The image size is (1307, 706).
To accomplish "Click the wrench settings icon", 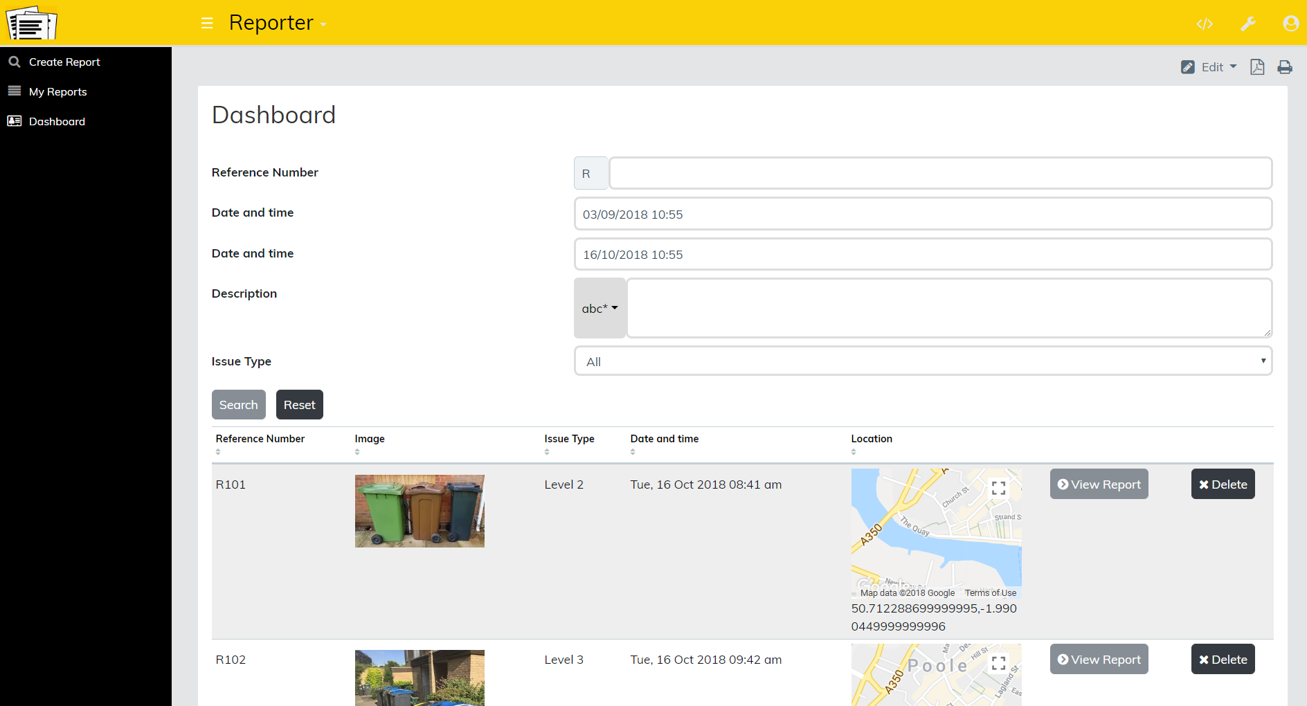I will click(1247, 24).
